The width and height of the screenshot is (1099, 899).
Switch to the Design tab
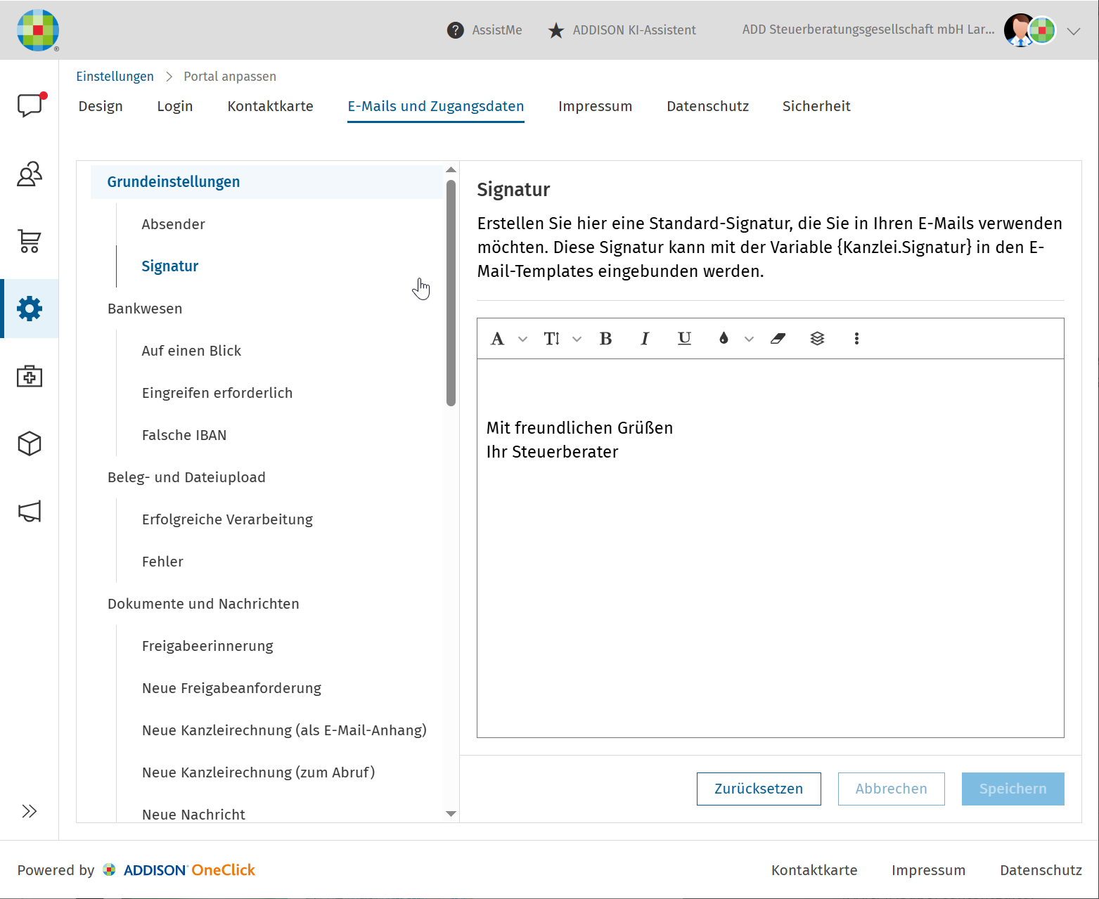click(101, 106)
